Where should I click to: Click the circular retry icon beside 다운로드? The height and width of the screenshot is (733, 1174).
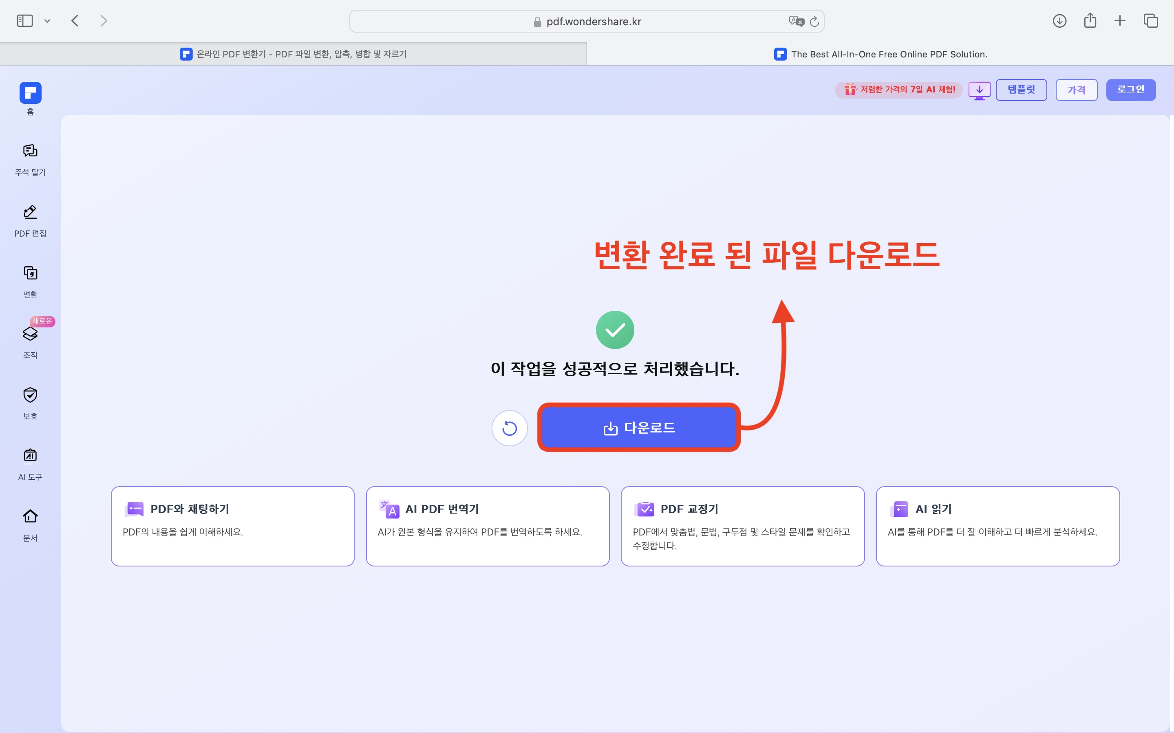(x=510, y=428)
